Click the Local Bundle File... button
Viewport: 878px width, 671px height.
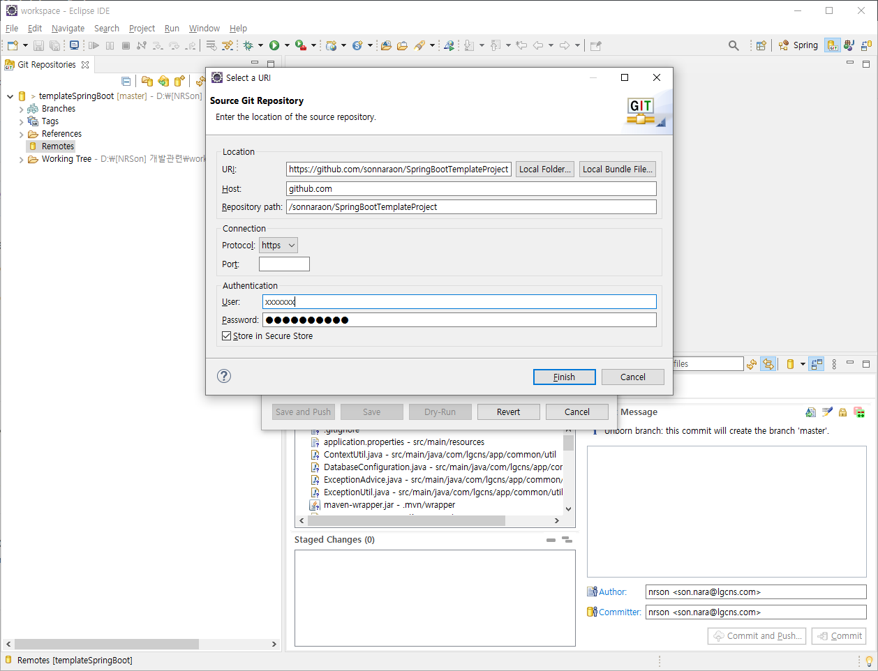618,169
